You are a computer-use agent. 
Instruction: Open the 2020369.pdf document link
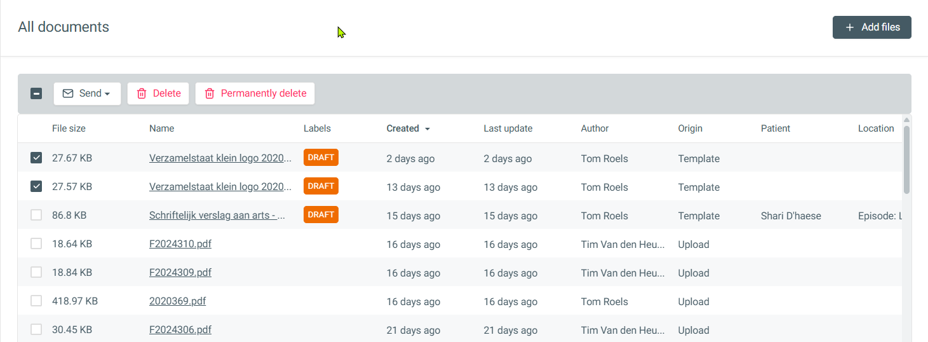(177, 301)
